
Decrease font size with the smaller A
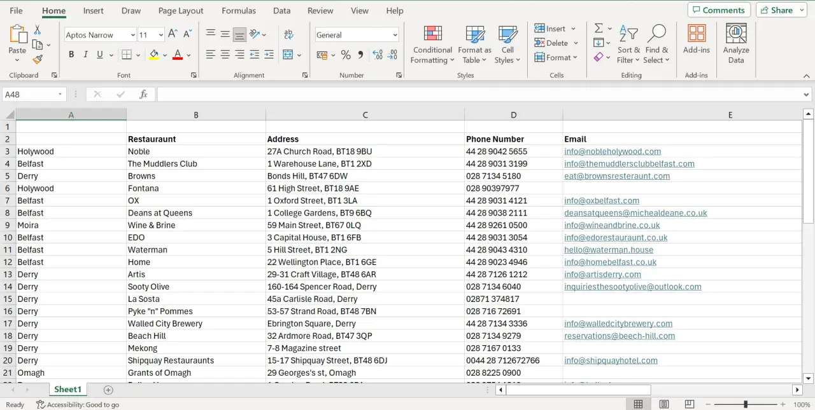[187, 34]
